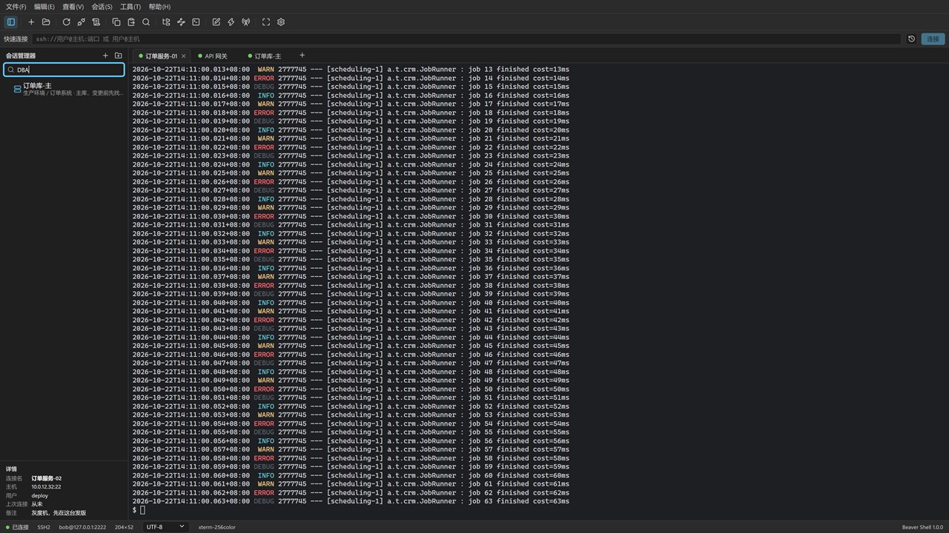This screenshot has height=533, width=949.
Task: Click the reconnect refresh icon
Action: tap(67, 22)
